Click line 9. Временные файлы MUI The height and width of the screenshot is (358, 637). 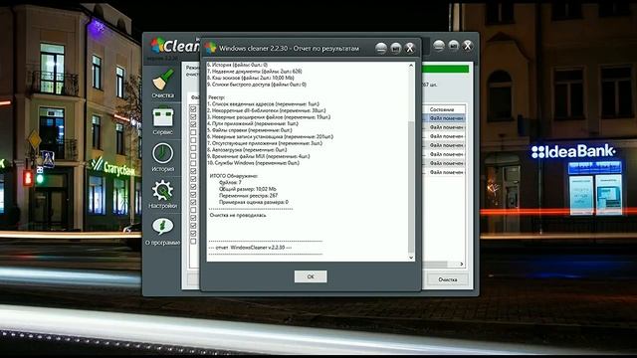click(x=259, y=156)
